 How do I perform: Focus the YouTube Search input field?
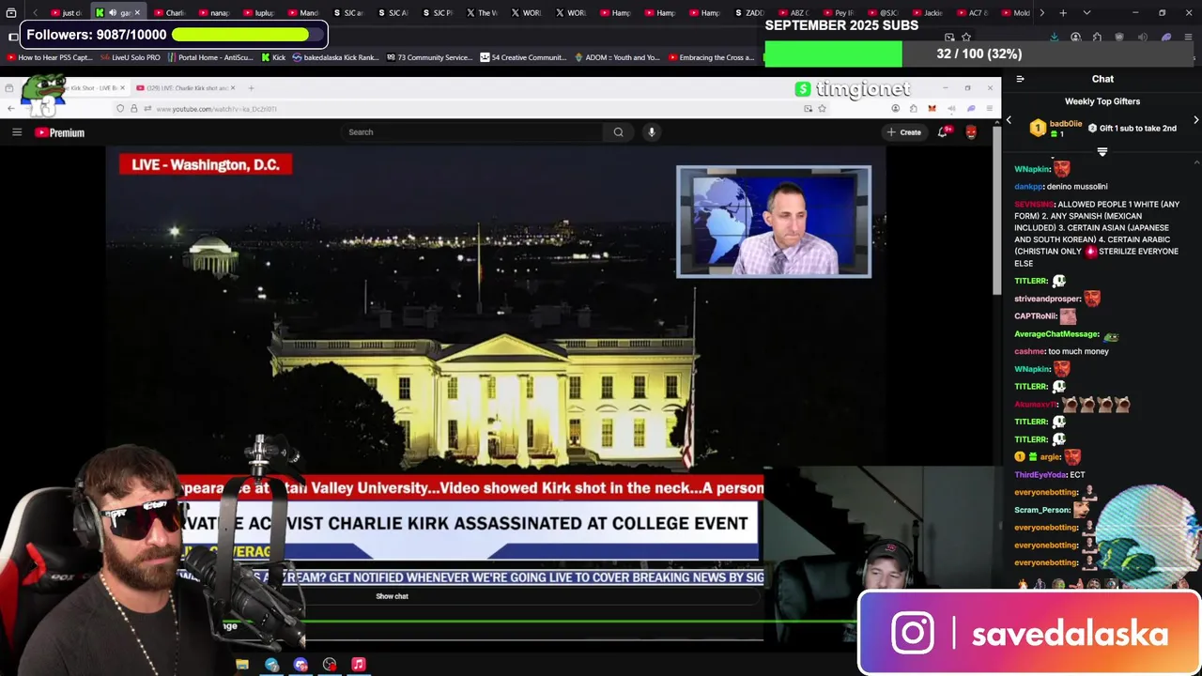click(x=472, y=132)
